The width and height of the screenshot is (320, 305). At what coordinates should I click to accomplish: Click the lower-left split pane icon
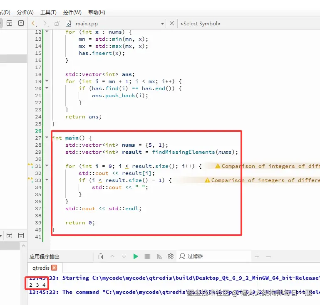pyautogui.click(x=10, y=236)
